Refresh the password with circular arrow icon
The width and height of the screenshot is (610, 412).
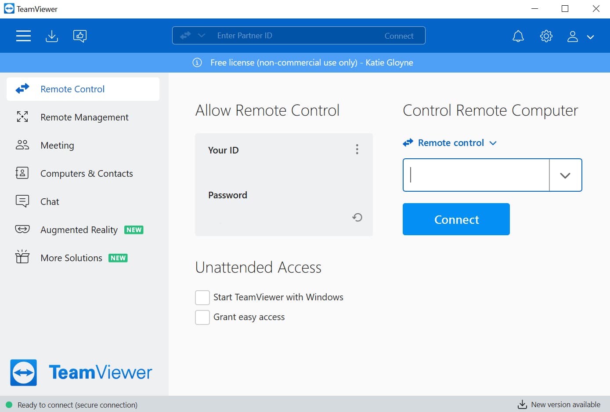coord(357,217)
